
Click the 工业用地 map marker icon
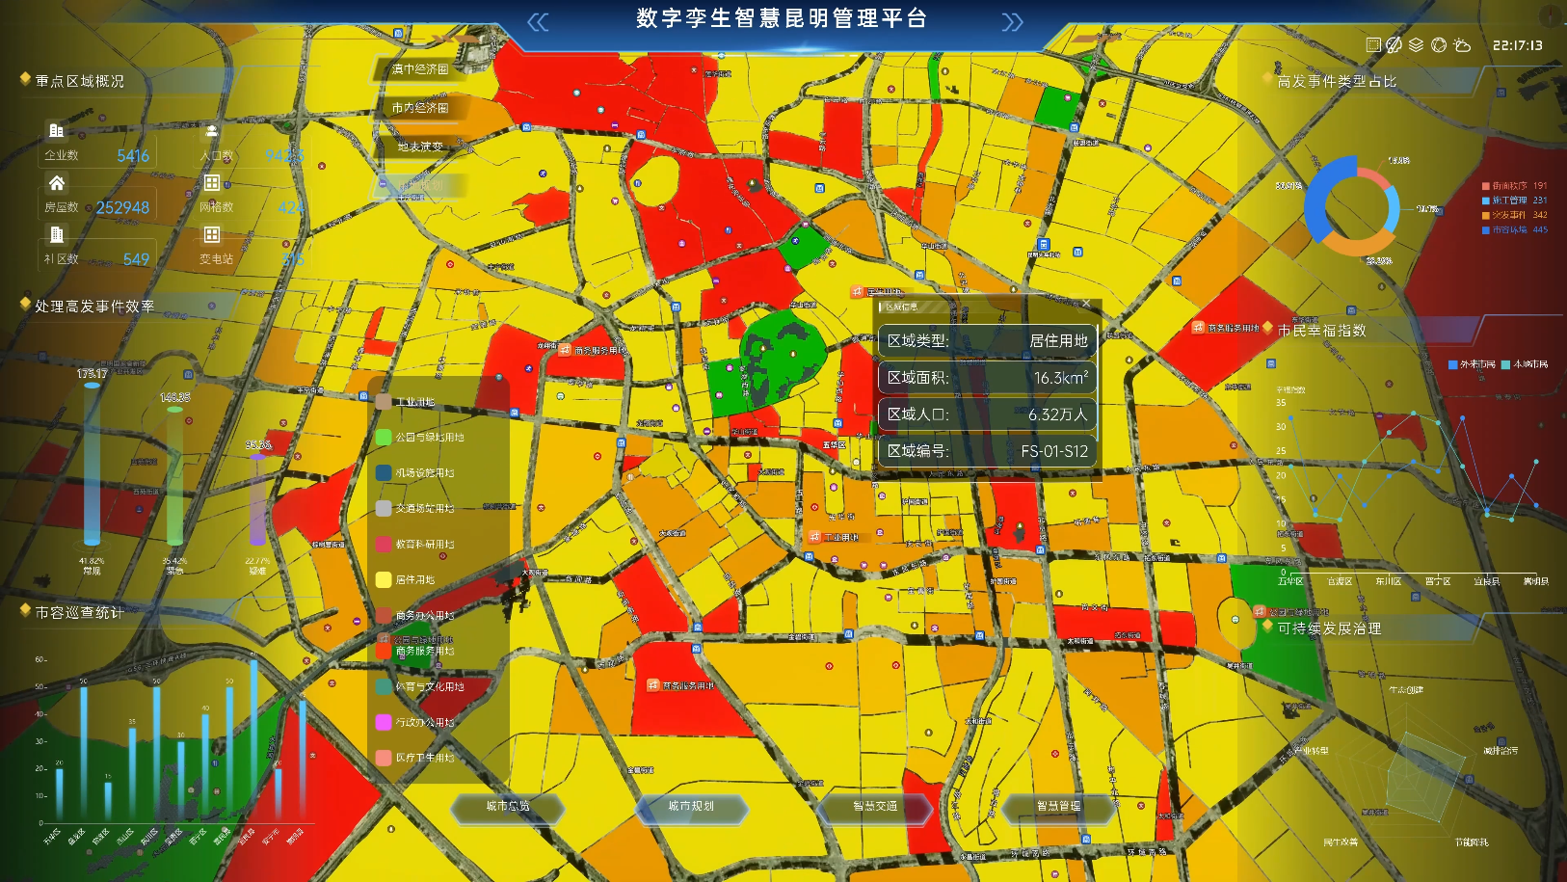(x=814, y=537)
